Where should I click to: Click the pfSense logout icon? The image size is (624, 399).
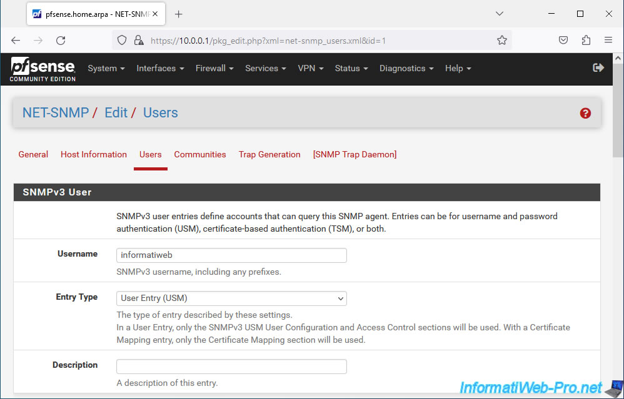(598, 67)
